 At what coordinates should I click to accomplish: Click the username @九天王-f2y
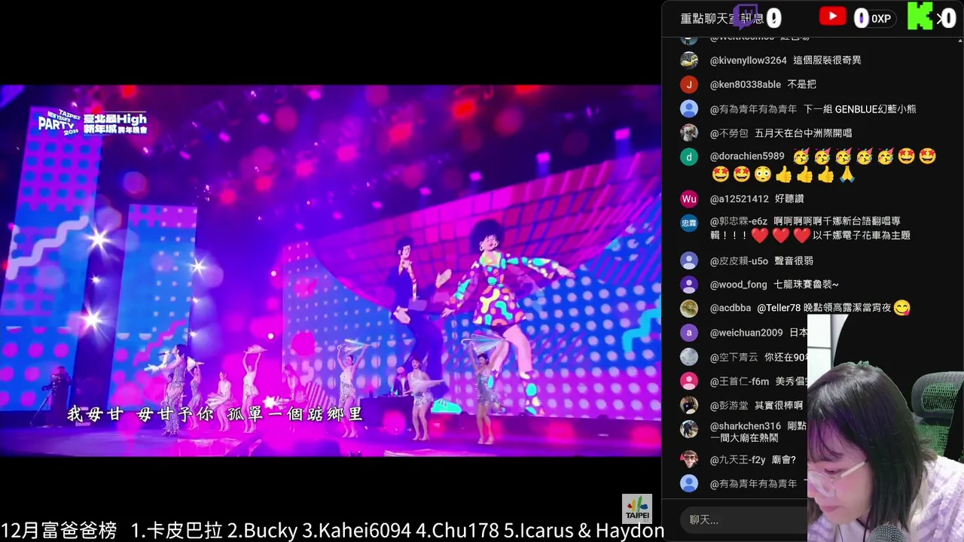737,460
